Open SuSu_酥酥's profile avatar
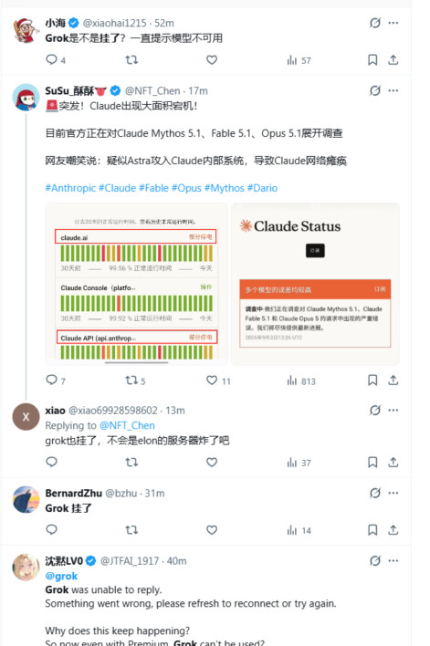The height and width of the screenshot is (646, 430). pos(26,98)
